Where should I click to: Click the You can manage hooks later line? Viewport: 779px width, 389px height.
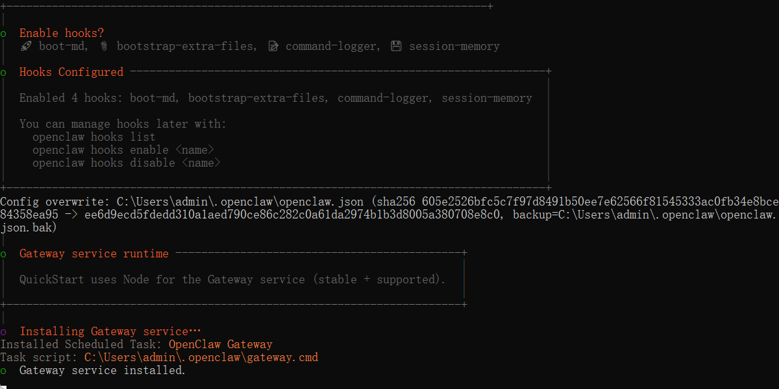tap(123, 124)
